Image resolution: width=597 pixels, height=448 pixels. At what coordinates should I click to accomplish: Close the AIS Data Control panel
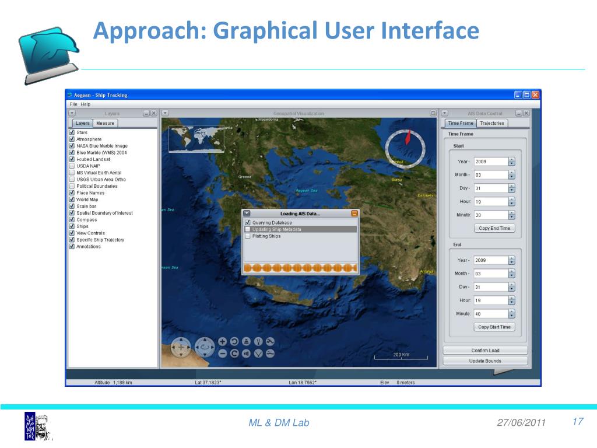(x=526, y=113)
